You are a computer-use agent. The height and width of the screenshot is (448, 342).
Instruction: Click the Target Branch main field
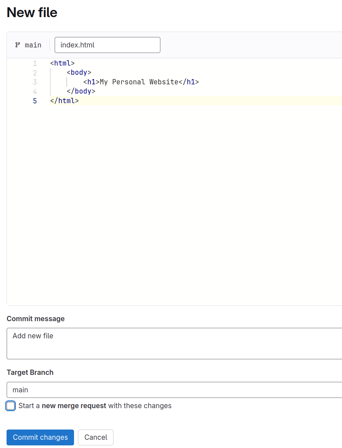coord(174,390)
